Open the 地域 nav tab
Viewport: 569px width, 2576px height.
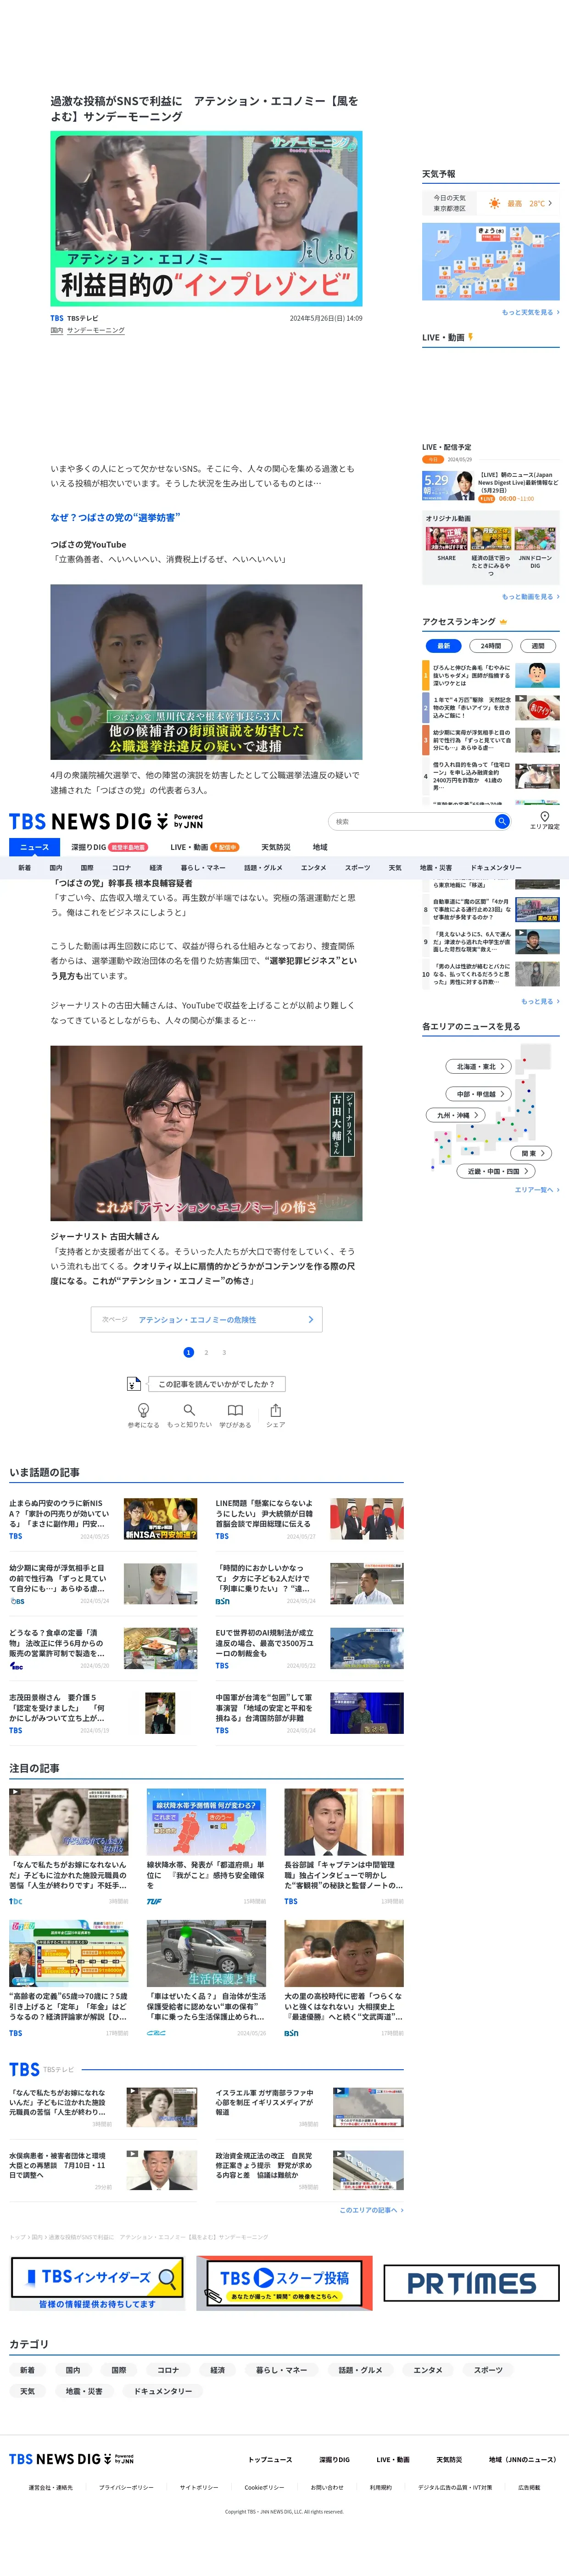click(319, 847)
